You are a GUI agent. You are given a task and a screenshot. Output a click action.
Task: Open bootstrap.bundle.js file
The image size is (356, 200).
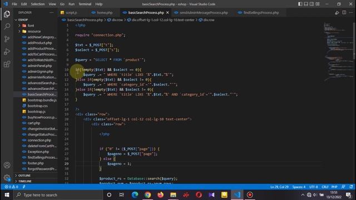pos(42,100)
